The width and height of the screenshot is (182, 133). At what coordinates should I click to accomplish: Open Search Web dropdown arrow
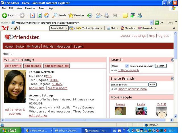(x=67, y=28)
